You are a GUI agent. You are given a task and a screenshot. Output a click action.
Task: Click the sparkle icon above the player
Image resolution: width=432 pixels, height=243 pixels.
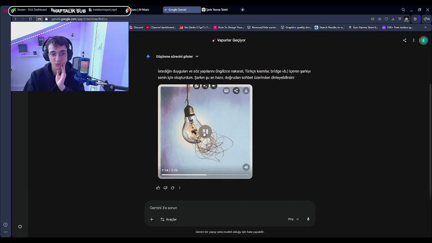(x=205, y=86)
